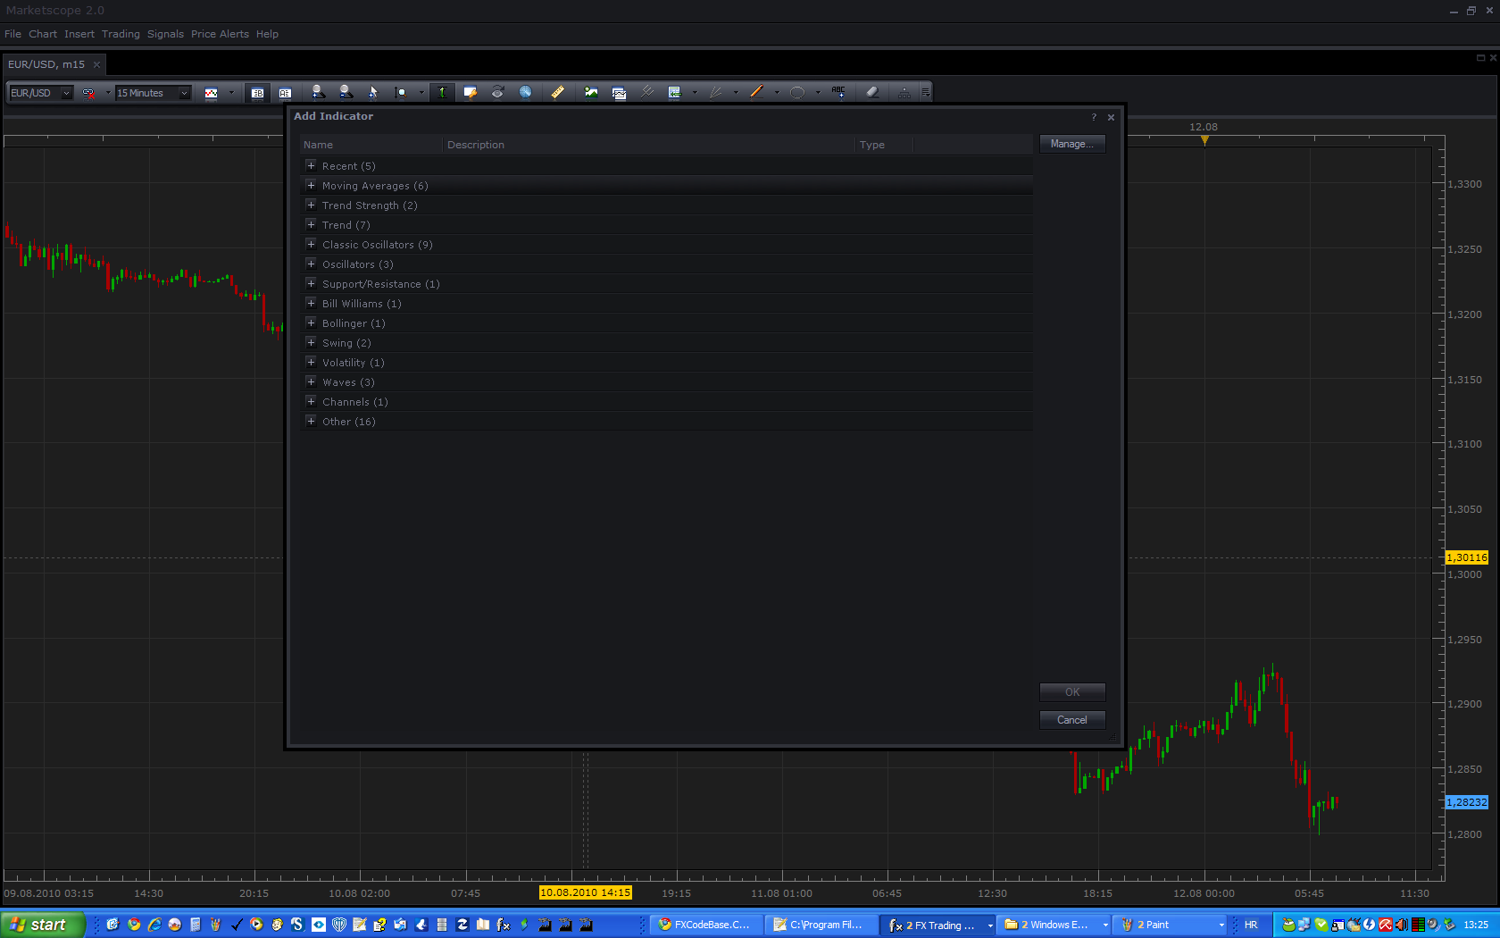Click the zoom in magnifier icon
The height and width of the screenshot is (938, 1500).
click(318, 92)
